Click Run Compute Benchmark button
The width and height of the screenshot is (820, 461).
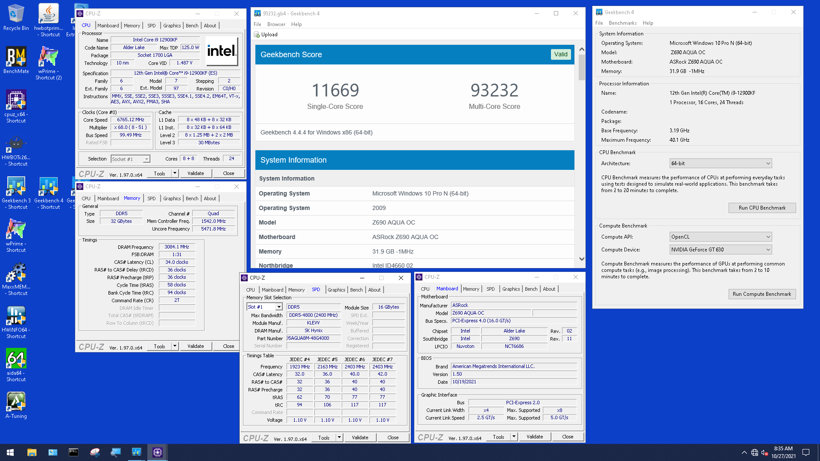point(762,294)
